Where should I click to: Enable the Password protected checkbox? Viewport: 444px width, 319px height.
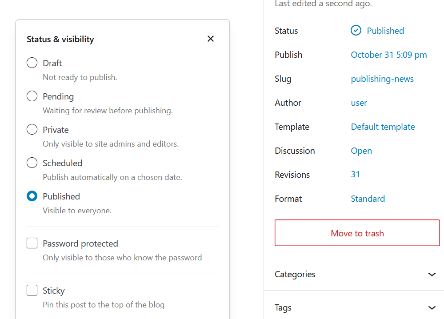[x=32, y=243]
